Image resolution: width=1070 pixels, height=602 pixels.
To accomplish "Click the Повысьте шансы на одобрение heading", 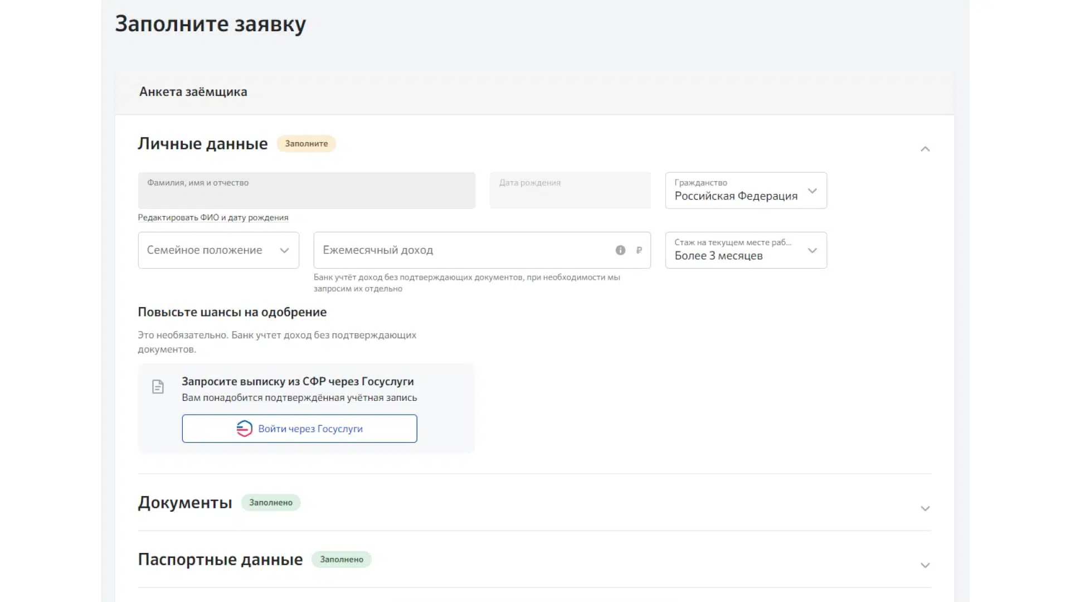I will pyautogui.click(x=232, y=312).
